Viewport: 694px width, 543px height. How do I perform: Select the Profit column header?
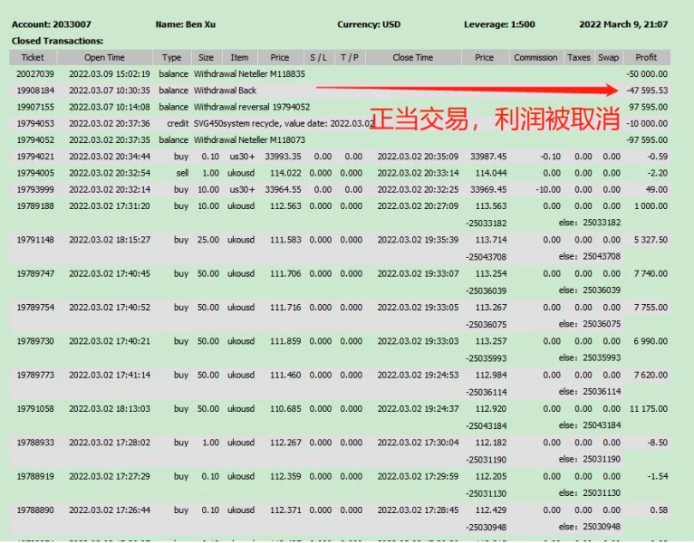646,57
